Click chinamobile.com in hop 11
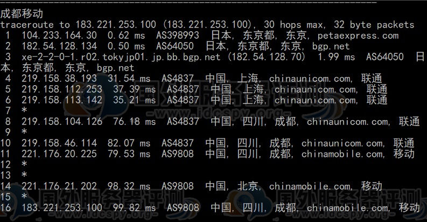Image resolution: width=427 pixels, height=222 pixels. click(x=342, y=154)
